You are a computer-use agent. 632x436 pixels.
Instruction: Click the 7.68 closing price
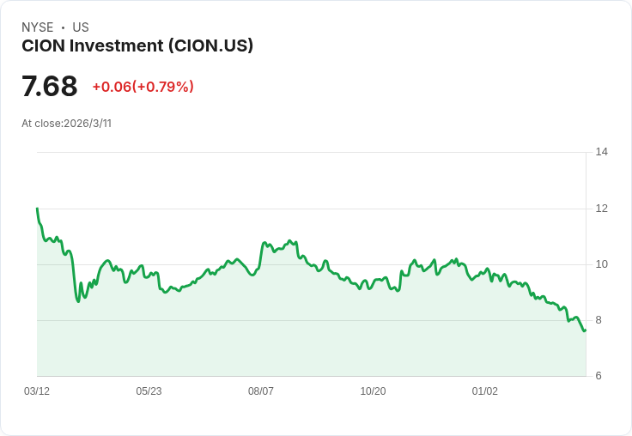point(50,86)
